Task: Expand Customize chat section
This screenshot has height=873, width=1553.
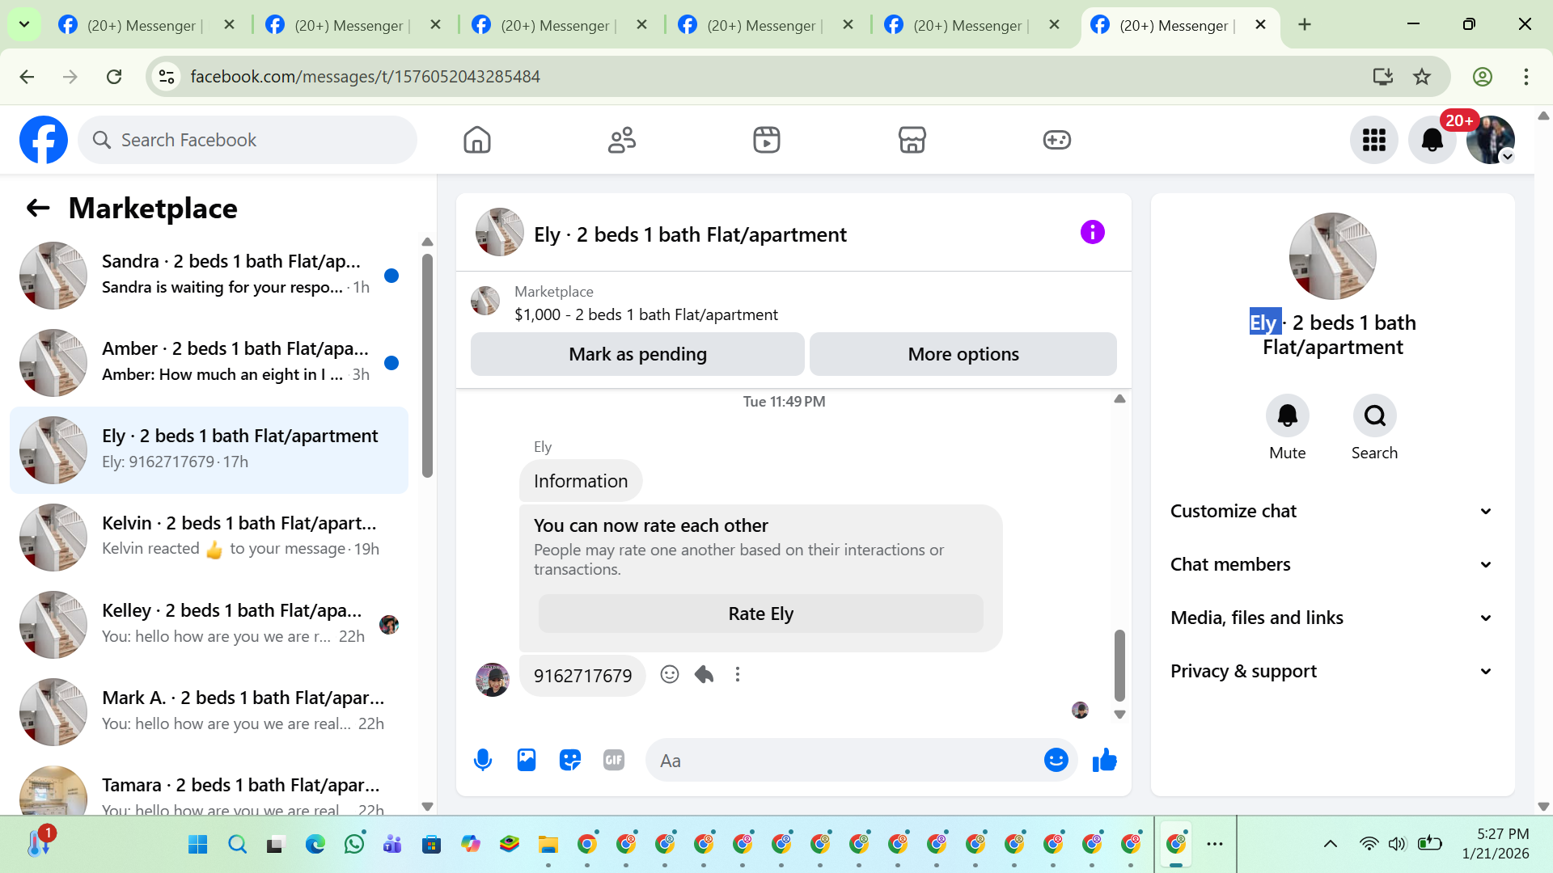Action: click(x=1332, y=511)
